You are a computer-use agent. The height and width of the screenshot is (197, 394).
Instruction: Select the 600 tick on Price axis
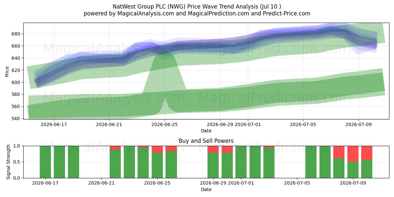click(16, 82)
